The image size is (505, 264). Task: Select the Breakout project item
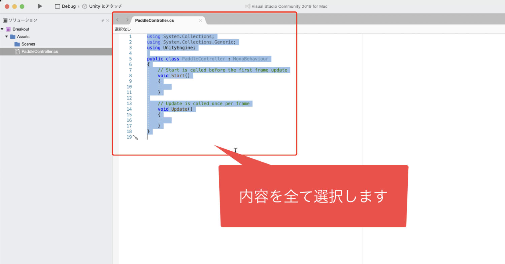point(21,29)
